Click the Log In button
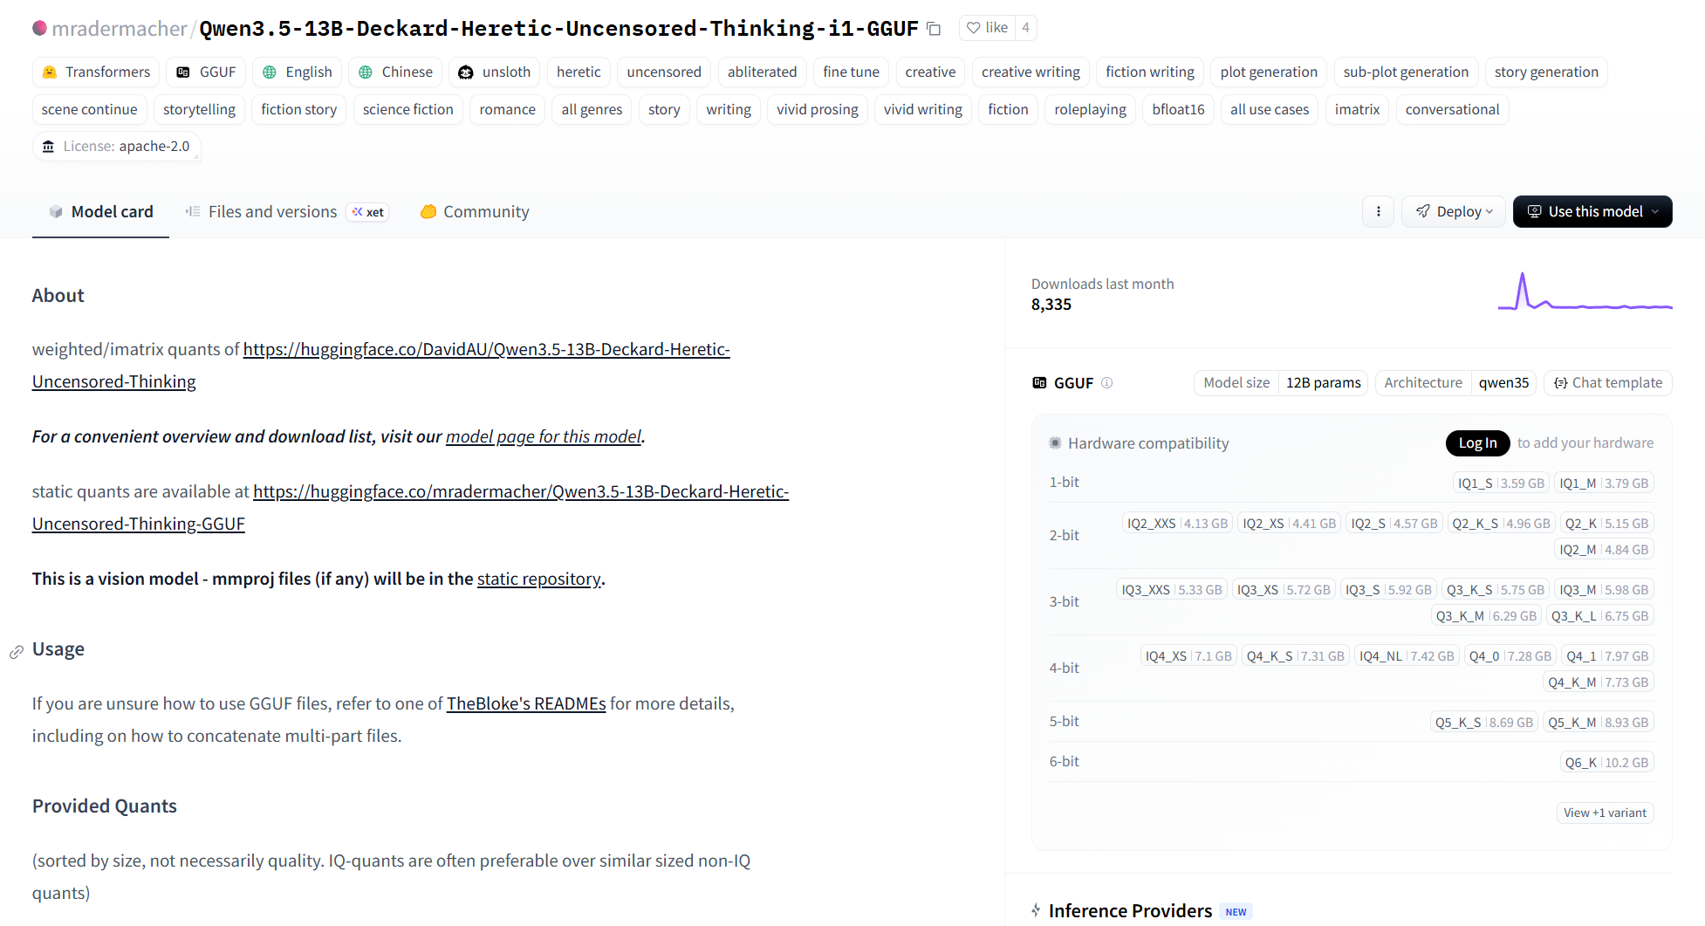This screenshot has width=1705, height=926. [x=1478, y=443]
